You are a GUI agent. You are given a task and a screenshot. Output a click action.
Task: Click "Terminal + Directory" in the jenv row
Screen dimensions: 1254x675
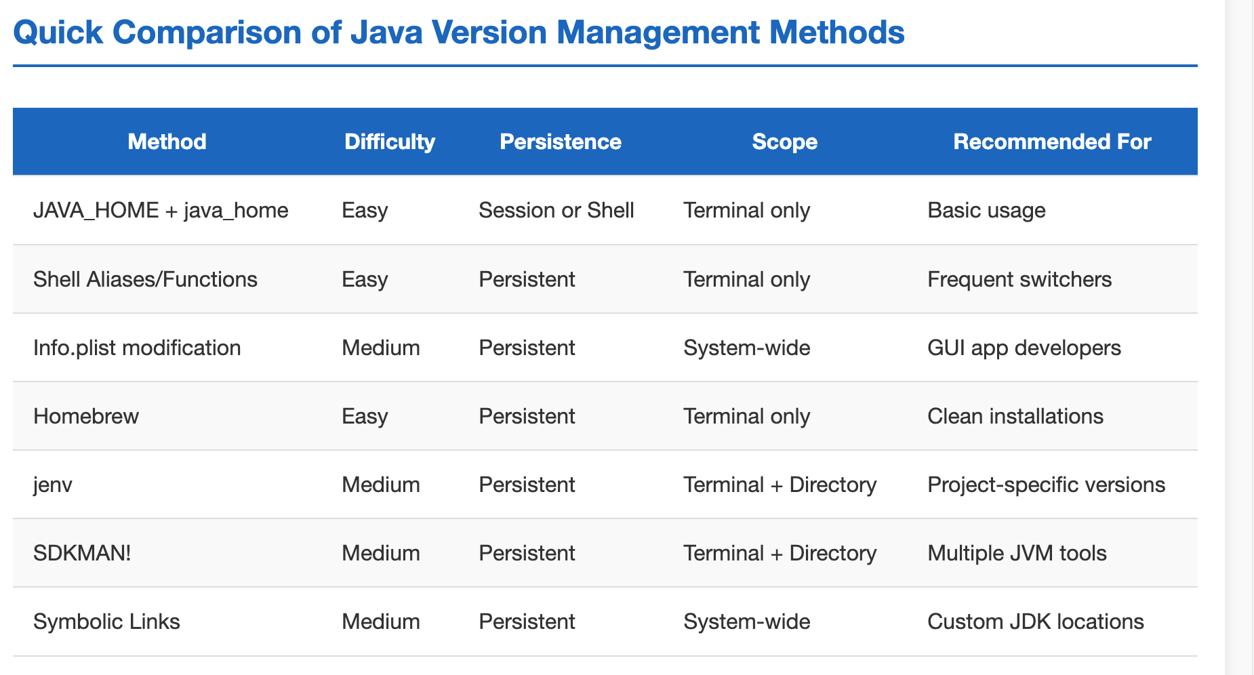tap(780, 485)
